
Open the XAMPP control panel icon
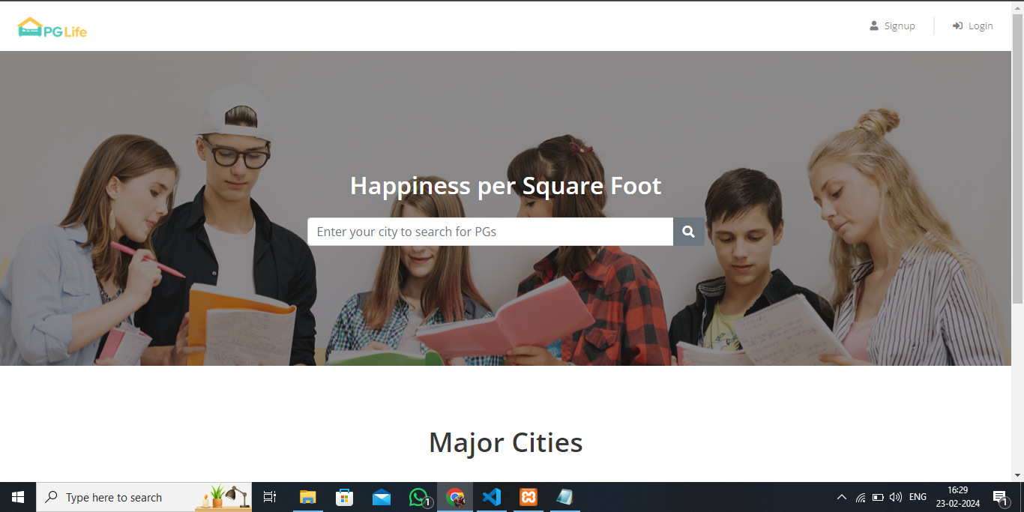pyautogui.click(x=528, y=497)
